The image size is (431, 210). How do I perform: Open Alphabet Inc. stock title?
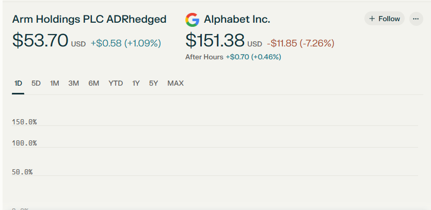(237, 19)
